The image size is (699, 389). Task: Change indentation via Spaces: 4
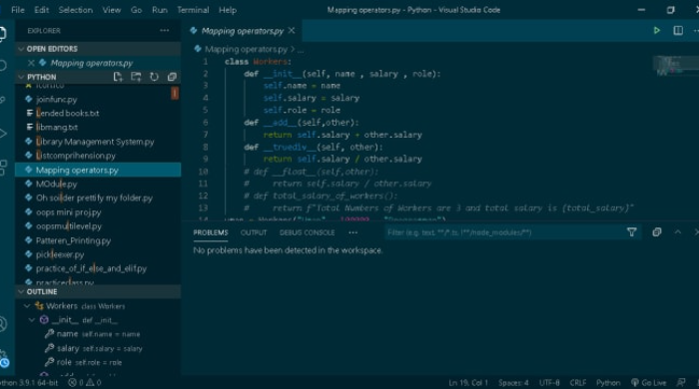tap(513, 382)
